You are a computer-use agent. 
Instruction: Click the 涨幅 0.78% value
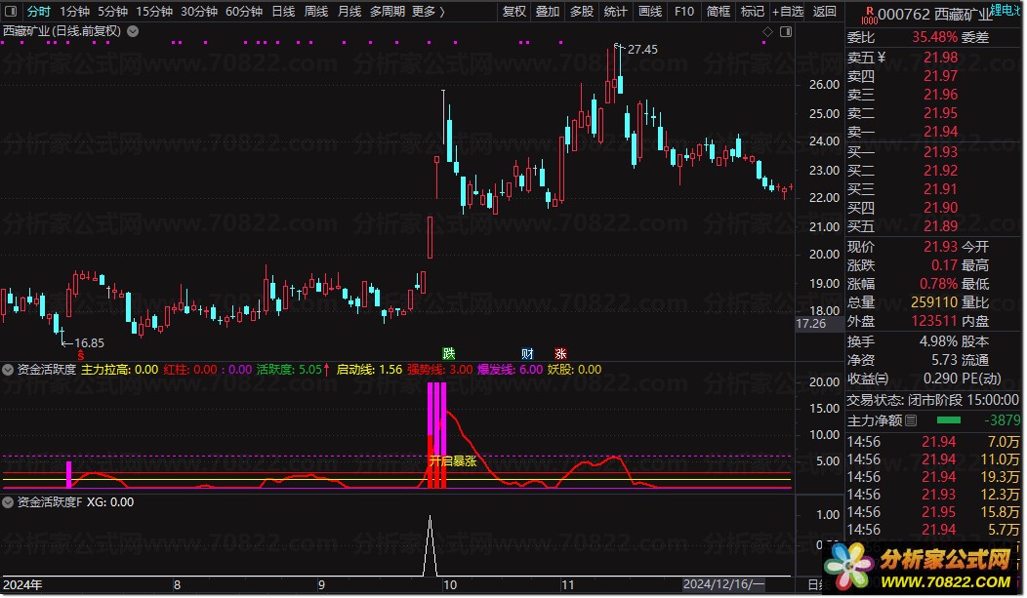click(x=938, y=284)
